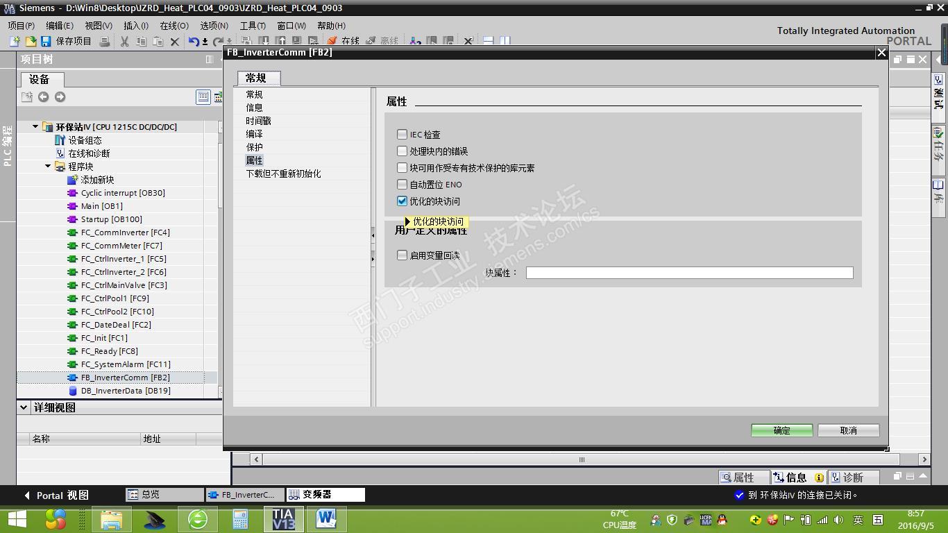Select FC_CtrlInverter_1 [FC5] block
Image resolution: width=948 pixels, height=533 pixels.
coord(124,259)
